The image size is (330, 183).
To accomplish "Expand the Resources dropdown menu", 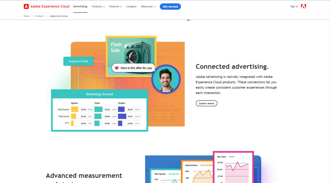I will [148, 6].
